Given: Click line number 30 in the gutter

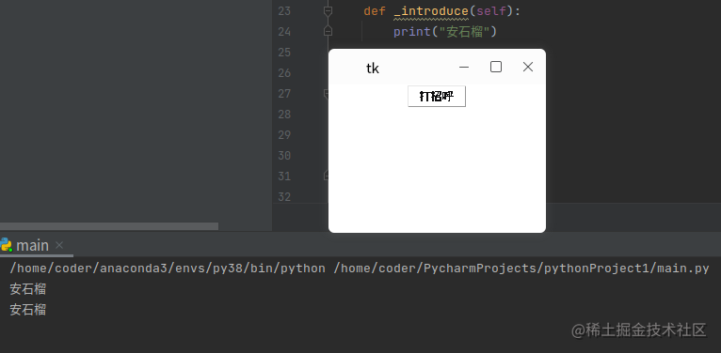Looking at the screenshot, I should pyautogui.click(x=284, y=156).
